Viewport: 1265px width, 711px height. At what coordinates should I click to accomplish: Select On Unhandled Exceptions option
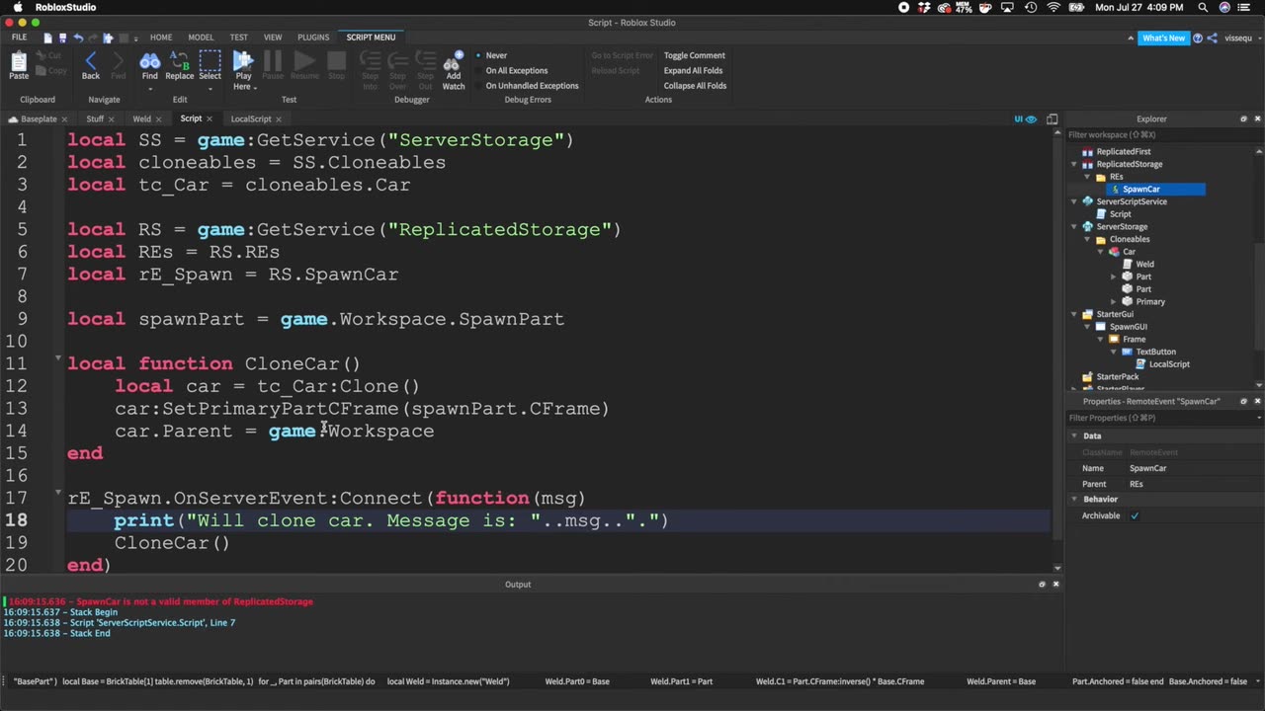(527, 85)
